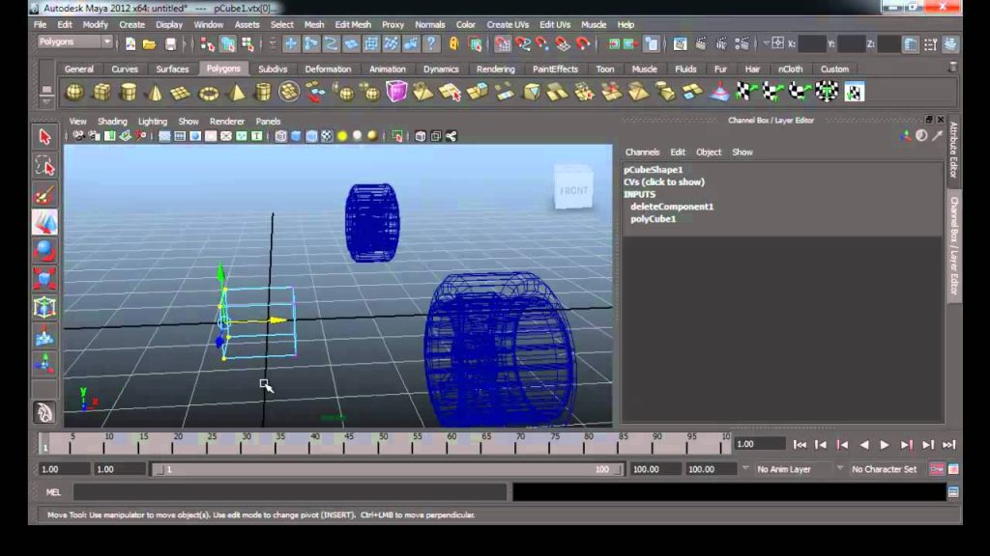Click CVs (click to show) entry
The image size is (990, 556).
pyautogui.click(x=664, y=181)
